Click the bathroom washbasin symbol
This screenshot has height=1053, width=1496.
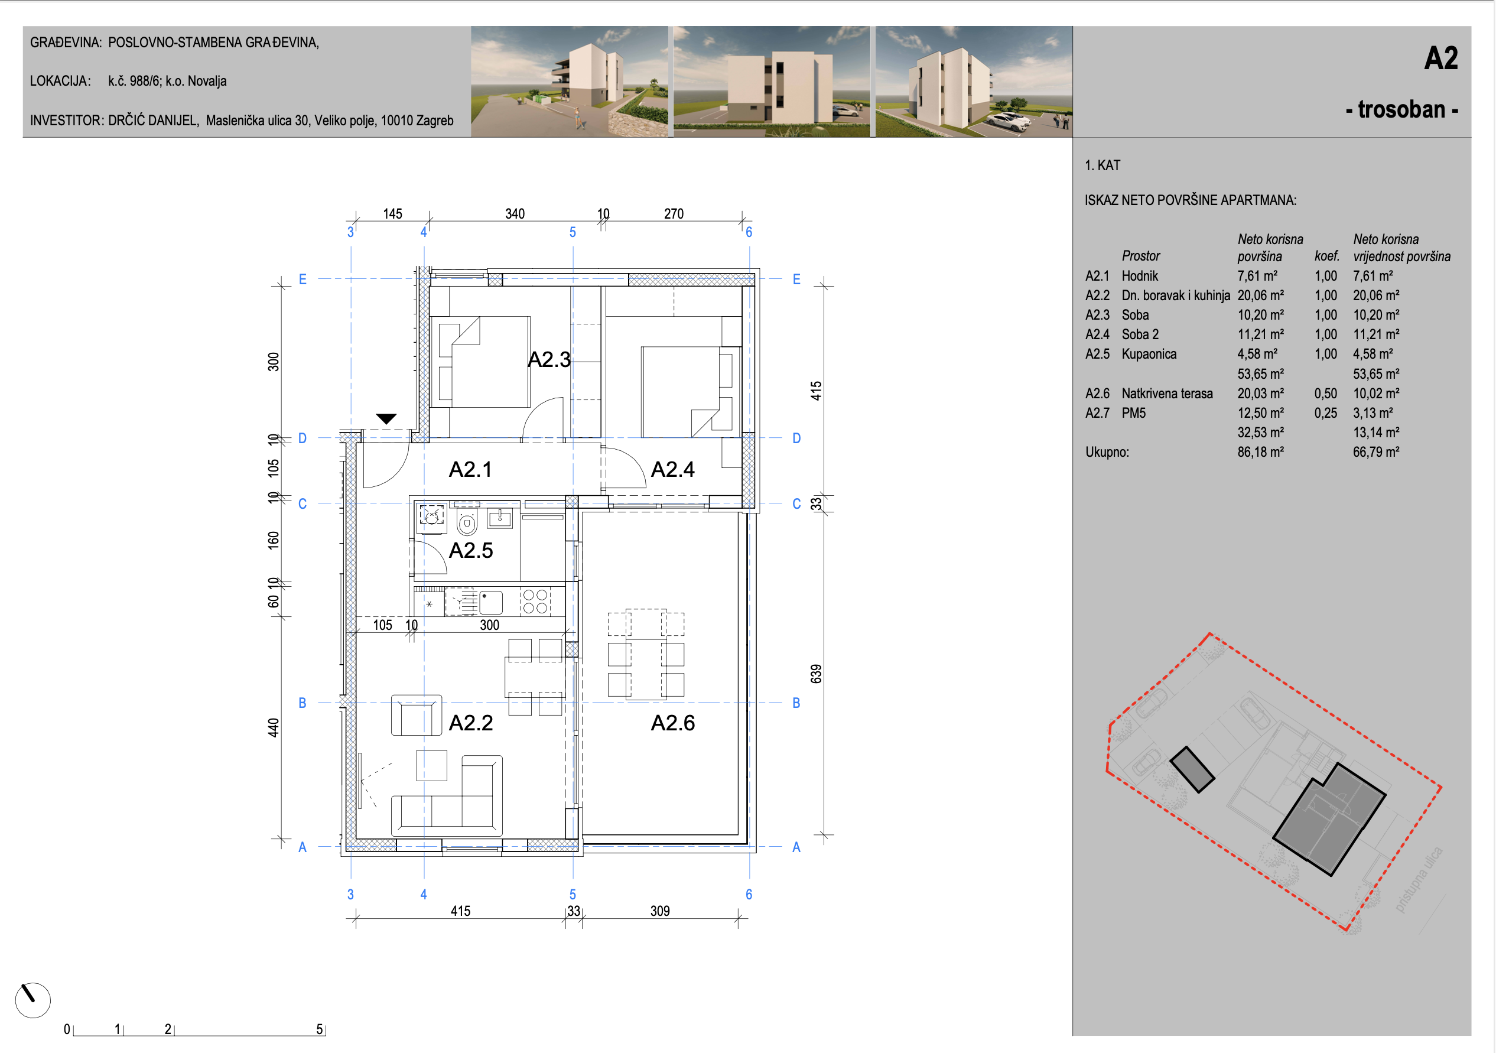pyautogui.click(x=500, y=518)
